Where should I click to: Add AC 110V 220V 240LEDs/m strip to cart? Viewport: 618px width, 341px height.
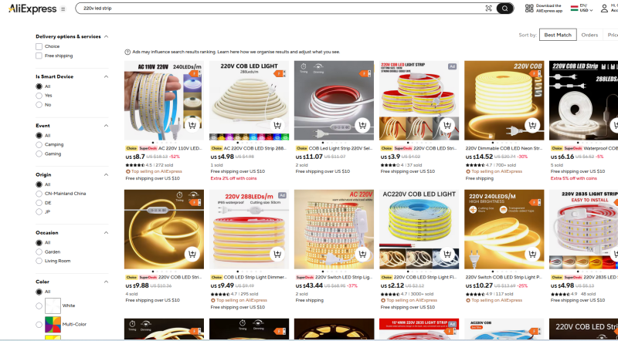(x=192, y=125)
